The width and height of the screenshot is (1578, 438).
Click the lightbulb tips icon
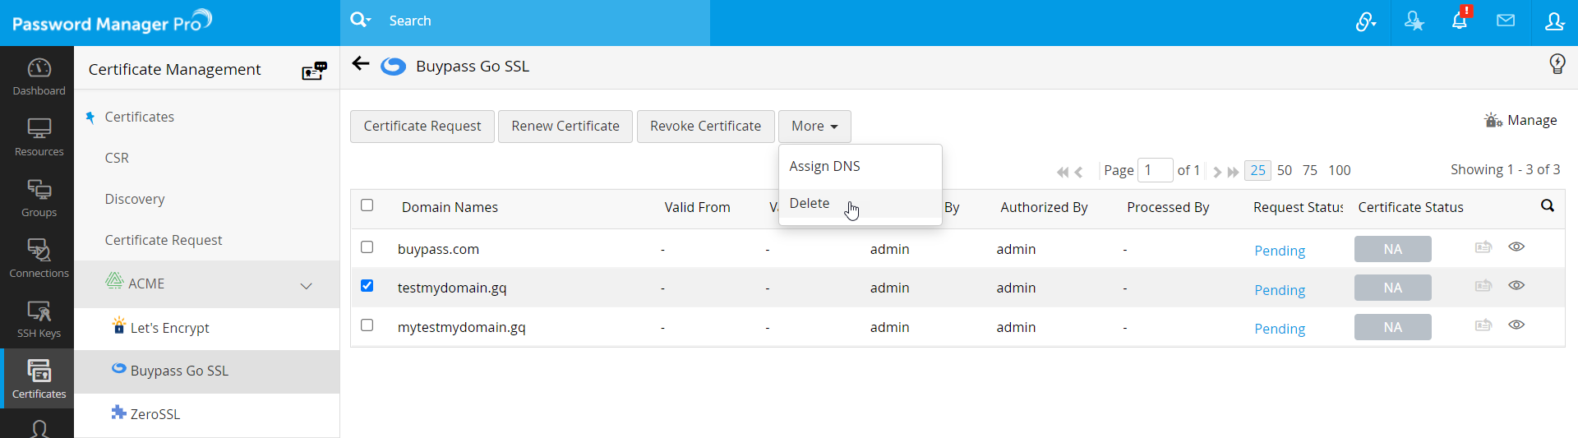click(1557, 64)
